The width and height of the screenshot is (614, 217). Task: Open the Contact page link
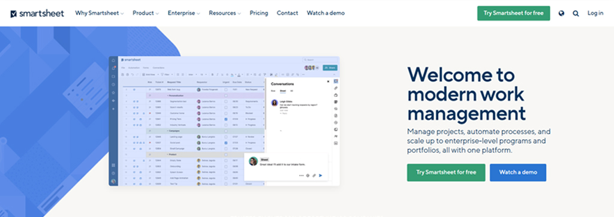coord(287,13)
